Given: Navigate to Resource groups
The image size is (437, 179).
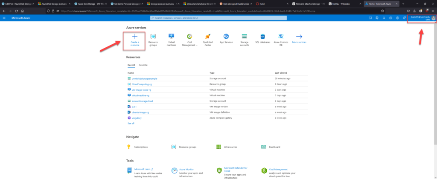Looking at the screenshot, I should point(188,147).
